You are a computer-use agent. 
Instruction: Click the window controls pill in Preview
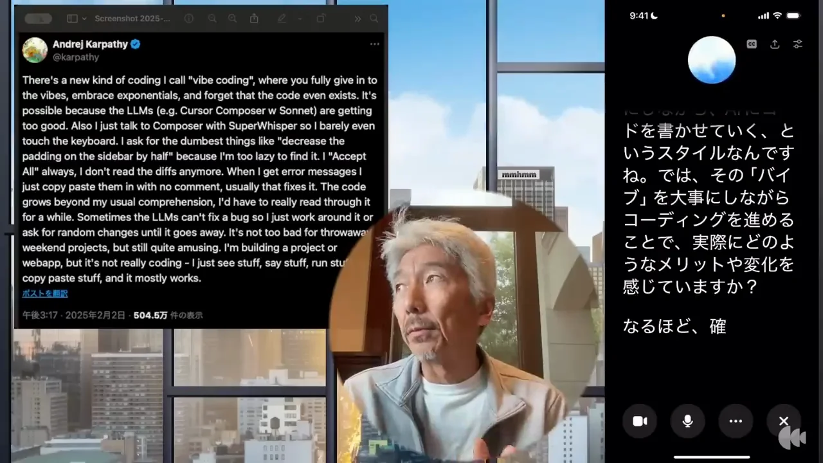[x=38, y=19]
